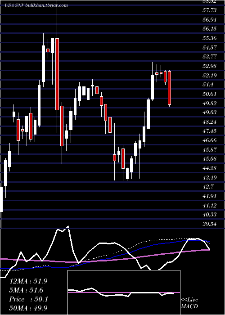Click the 56.15 price axis label
The width and height of the screenshot is (225, 315).
209,29
